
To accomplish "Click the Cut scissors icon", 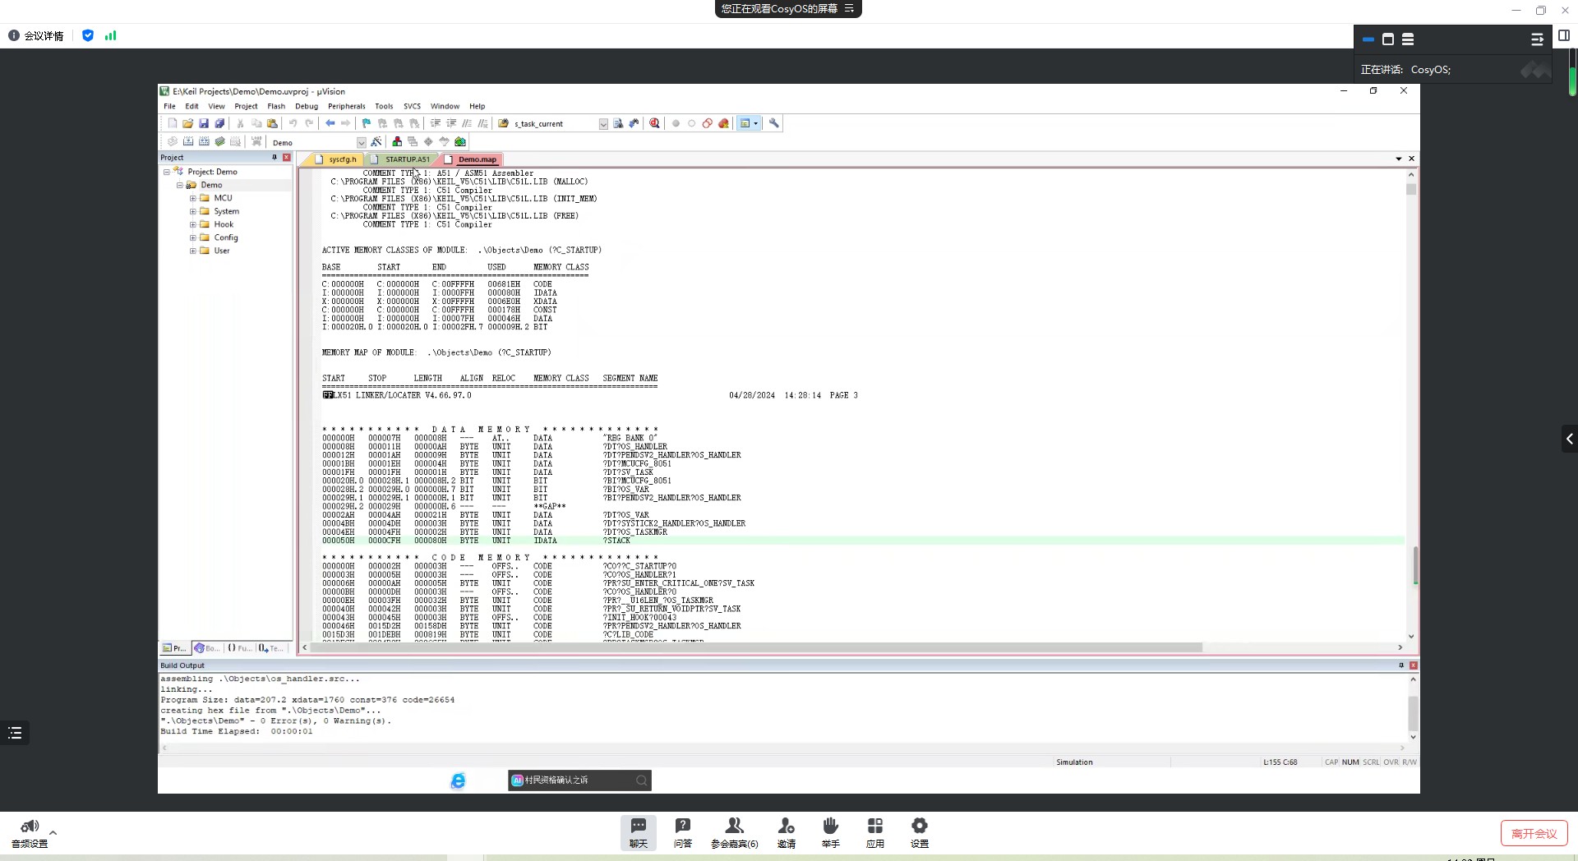I will pyautogui.click(x=241, y=123).
